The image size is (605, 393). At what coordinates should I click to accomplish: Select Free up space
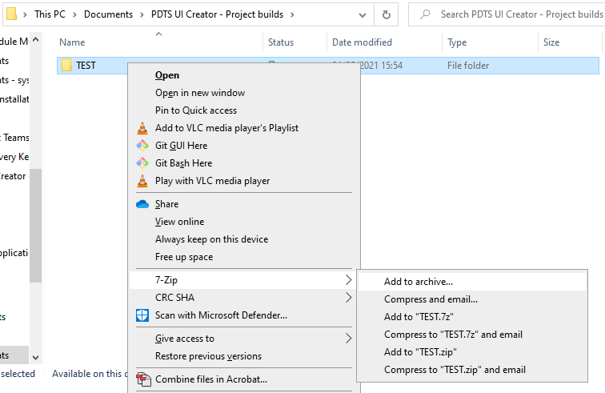click(x=184, y=257)
